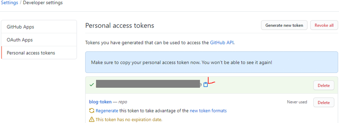Open GitHub Apps in the sidebar
Screen dimensions: 339x123
tap(39, 27)
